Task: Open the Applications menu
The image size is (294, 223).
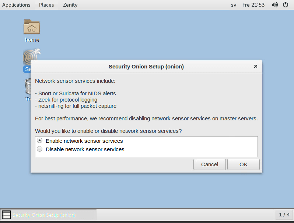Action: tap(16, 5)
